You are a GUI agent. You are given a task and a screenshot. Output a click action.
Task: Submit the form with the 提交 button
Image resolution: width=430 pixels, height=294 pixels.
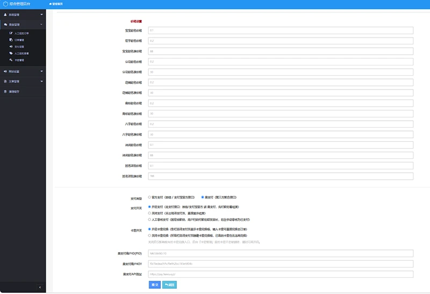(155, 285)
